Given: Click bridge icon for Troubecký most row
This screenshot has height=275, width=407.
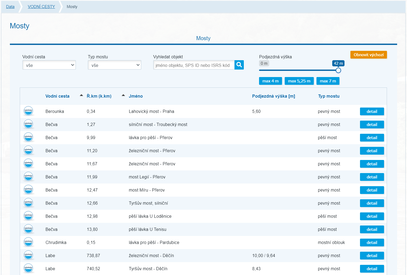Looking at the screenshot, I should [x=28, y=124].
